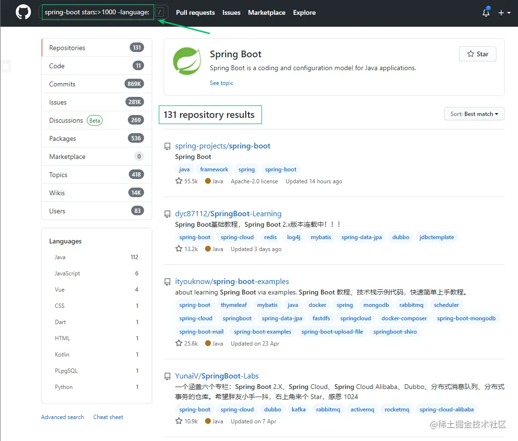Click the rocketmq topic tag
The width and height of the screenshot is (518, 441).
pos(397,409)
